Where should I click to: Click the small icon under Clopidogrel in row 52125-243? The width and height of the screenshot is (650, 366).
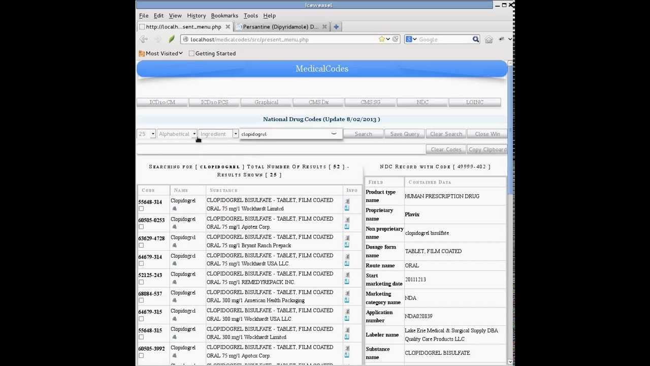coord(174,282)
